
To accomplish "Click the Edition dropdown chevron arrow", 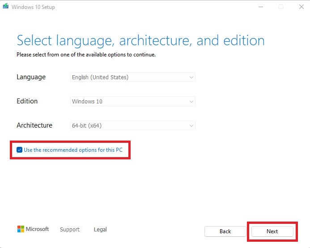I will click(x=191, y=102).
